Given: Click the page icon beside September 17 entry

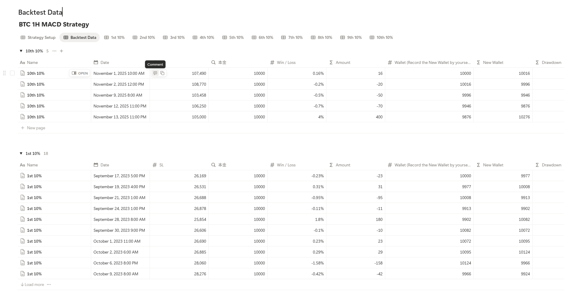Looking at the screenshot, I should point(23,176).
